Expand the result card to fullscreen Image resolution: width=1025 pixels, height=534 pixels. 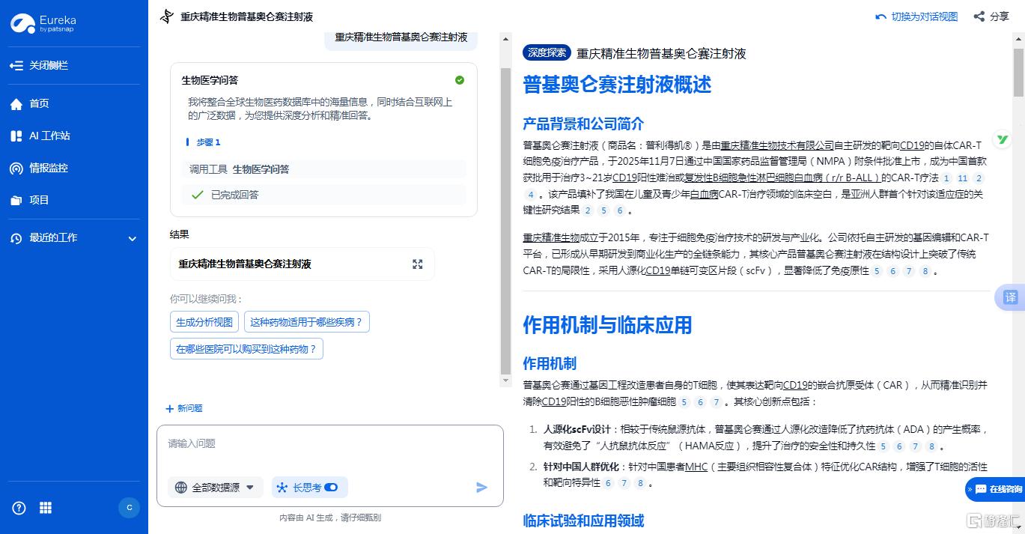[x=417, y=264]
